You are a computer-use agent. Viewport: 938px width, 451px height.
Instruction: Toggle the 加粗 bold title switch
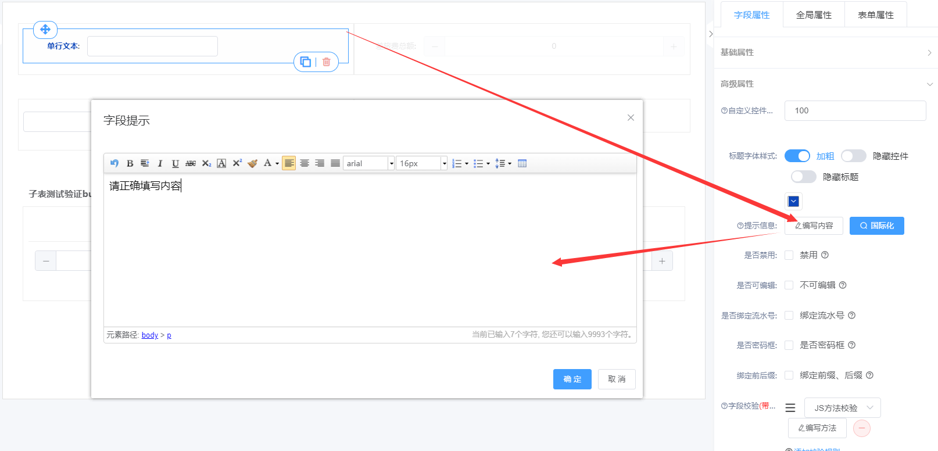[797, 156]
